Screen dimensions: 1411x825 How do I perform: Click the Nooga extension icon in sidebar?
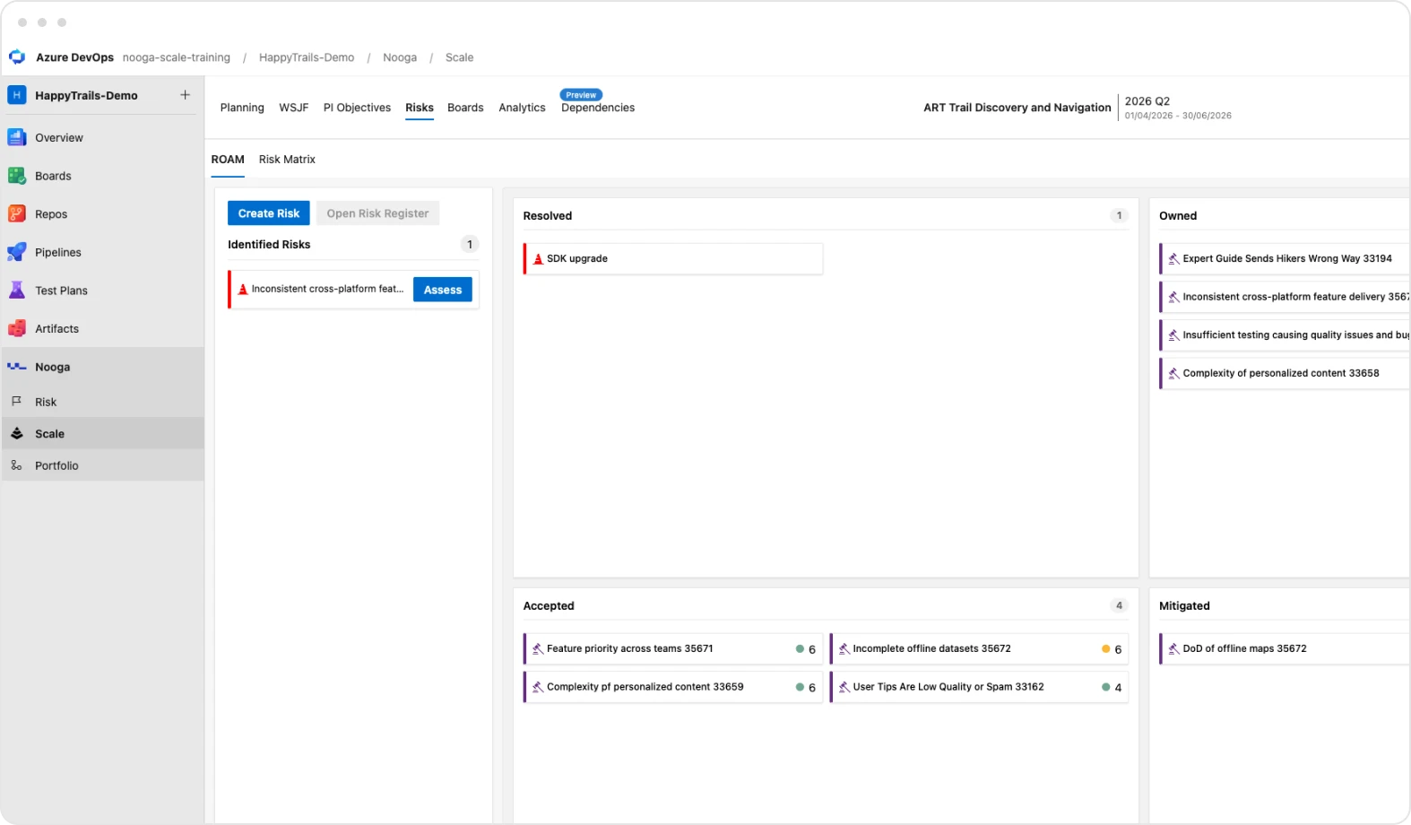[17, 367]
